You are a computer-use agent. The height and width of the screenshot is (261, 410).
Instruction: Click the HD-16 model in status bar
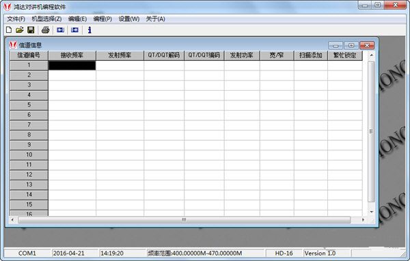point(284,253)
